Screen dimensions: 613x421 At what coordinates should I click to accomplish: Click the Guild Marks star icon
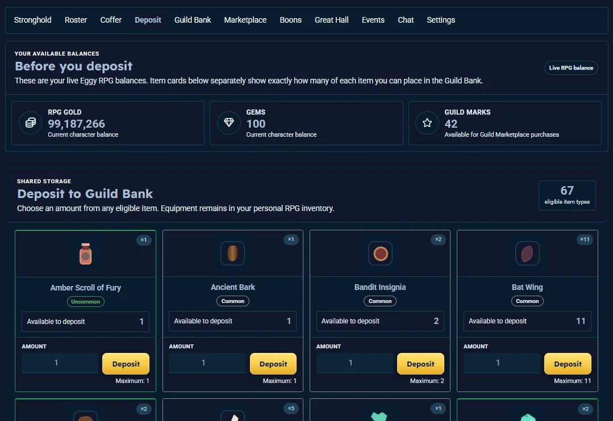(x=427, y=123)
